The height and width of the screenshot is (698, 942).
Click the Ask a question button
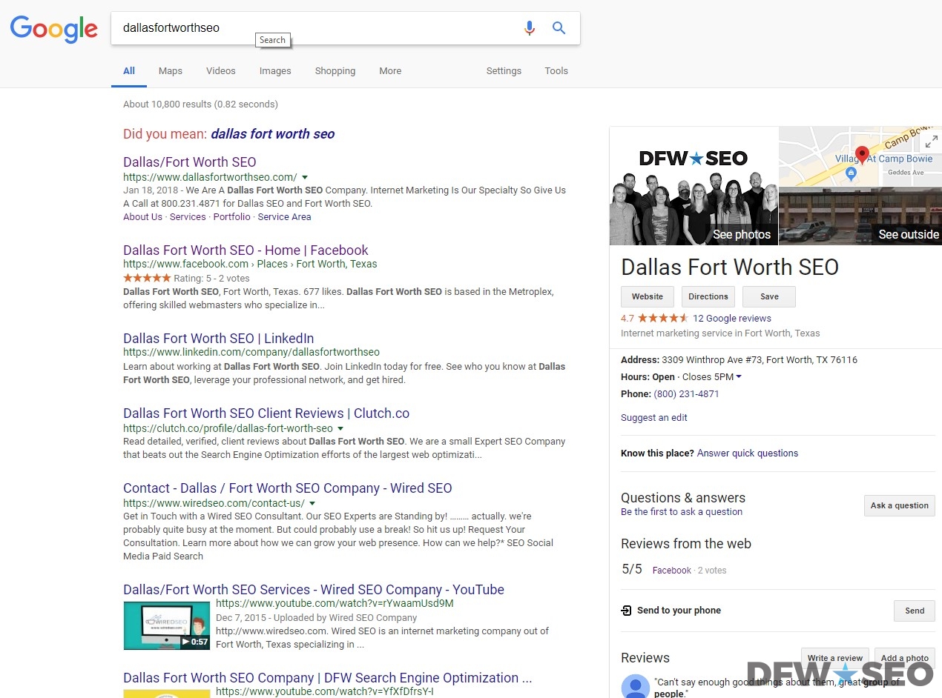click(900, 505)
